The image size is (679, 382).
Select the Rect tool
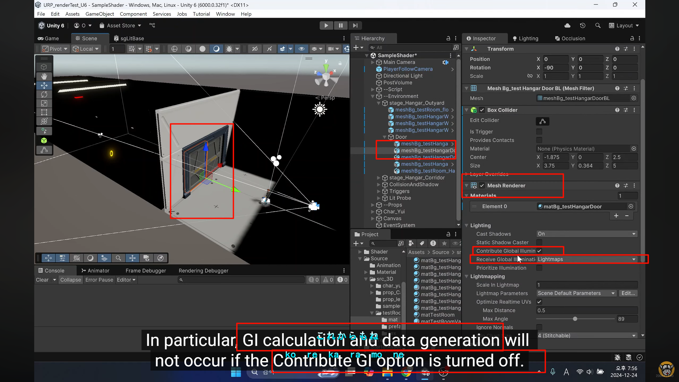44,112
